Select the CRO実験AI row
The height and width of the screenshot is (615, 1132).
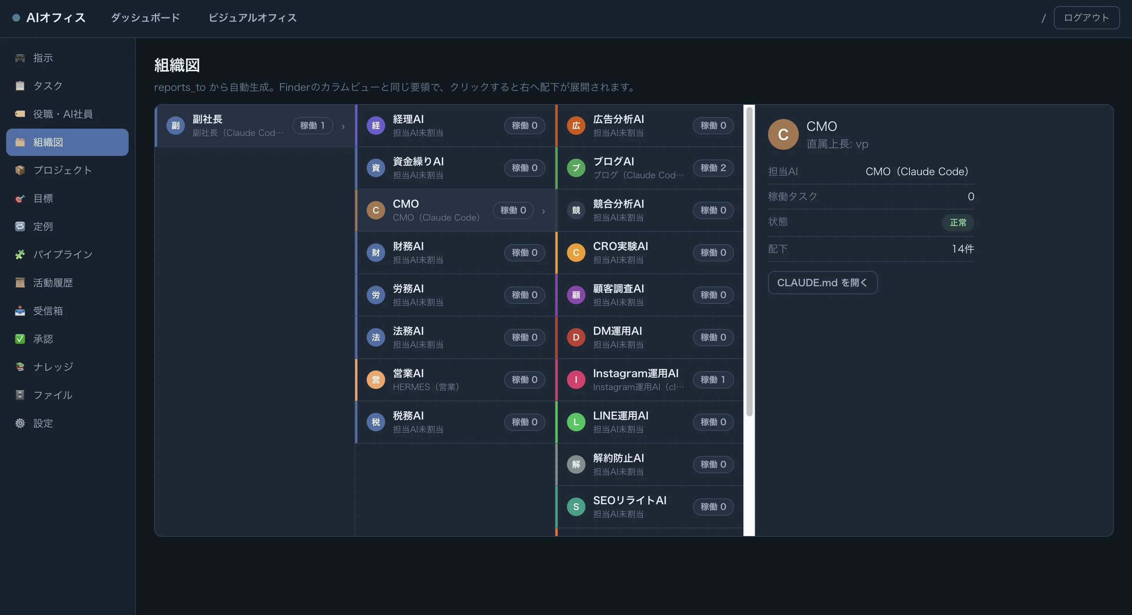649,253
